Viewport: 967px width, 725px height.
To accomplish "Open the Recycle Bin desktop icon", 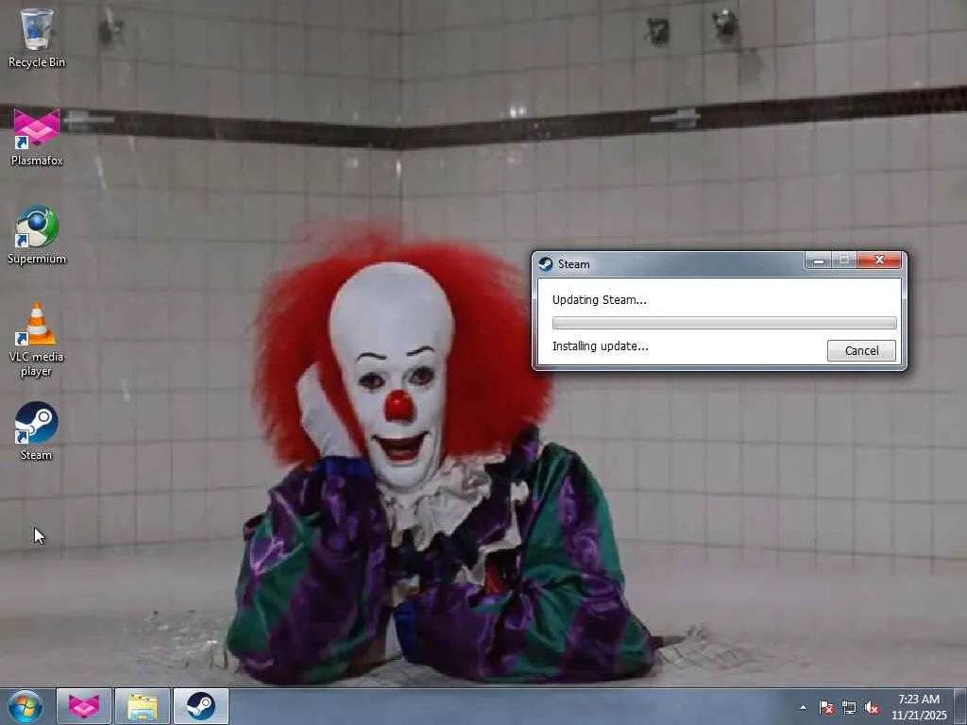I will click(37, 38).
